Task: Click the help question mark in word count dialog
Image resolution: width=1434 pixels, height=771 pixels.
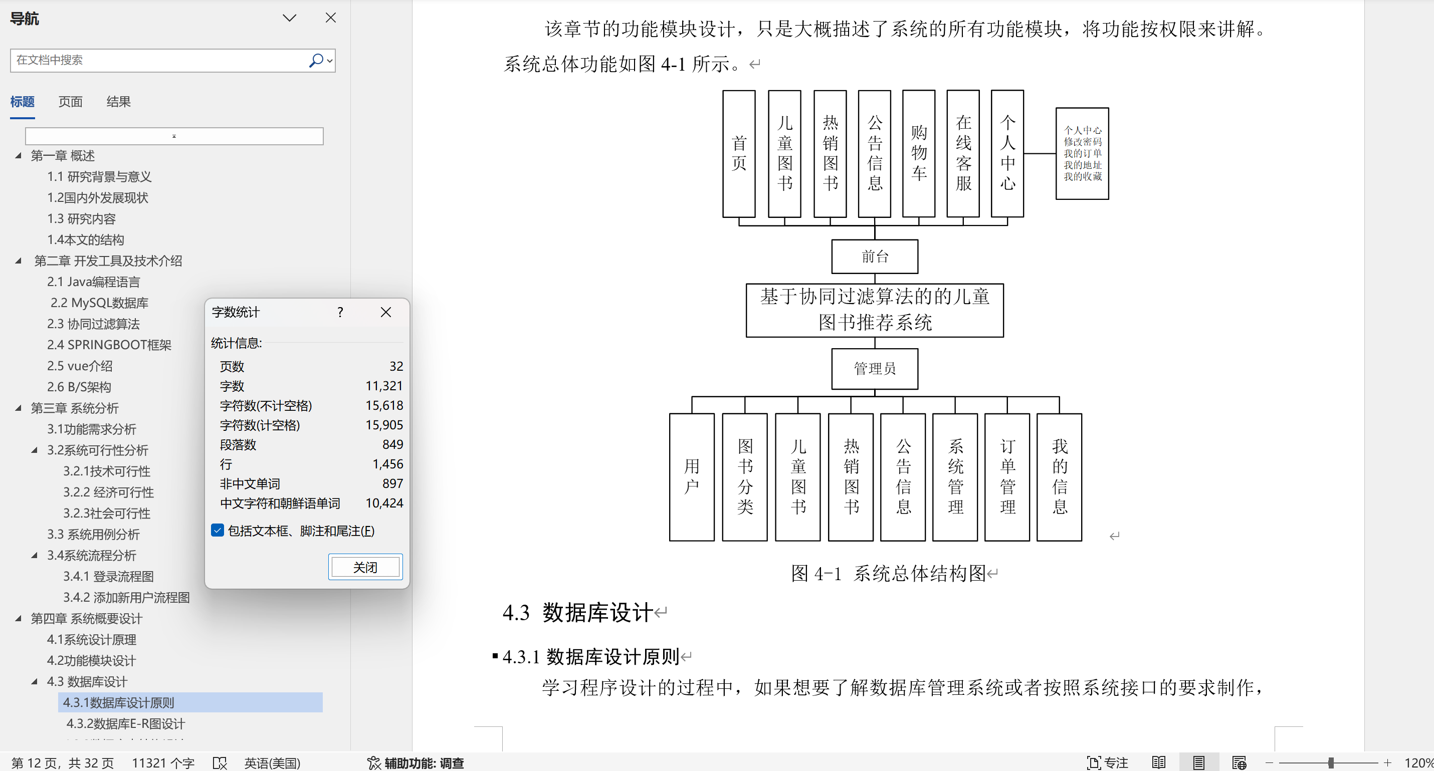Action: (x=340, y=312)
